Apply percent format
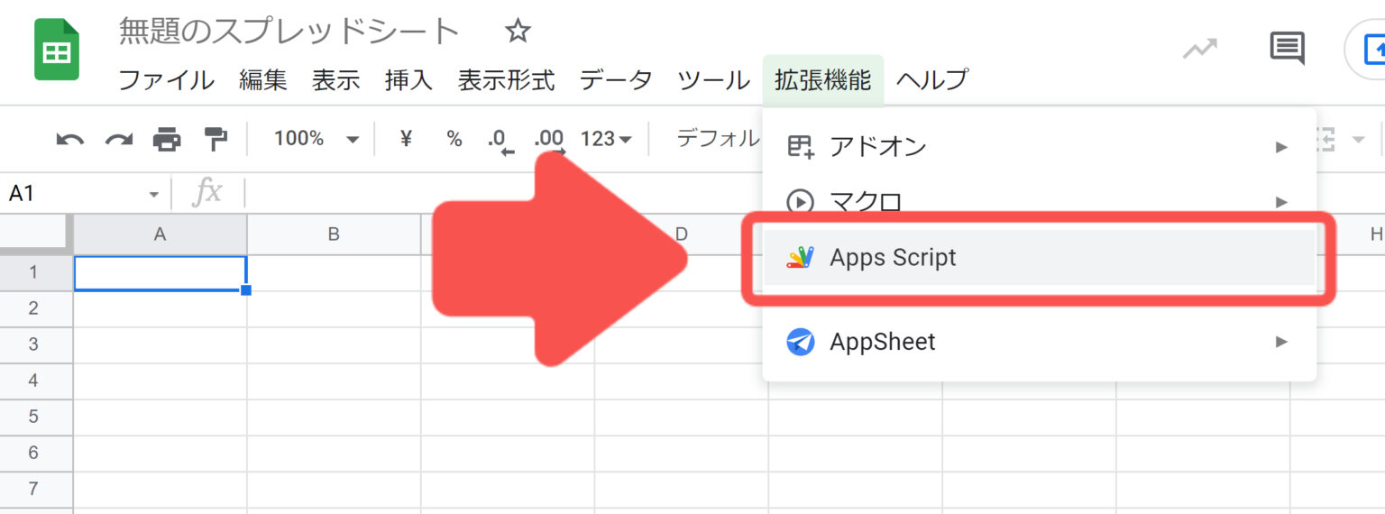 coord(454,139)
